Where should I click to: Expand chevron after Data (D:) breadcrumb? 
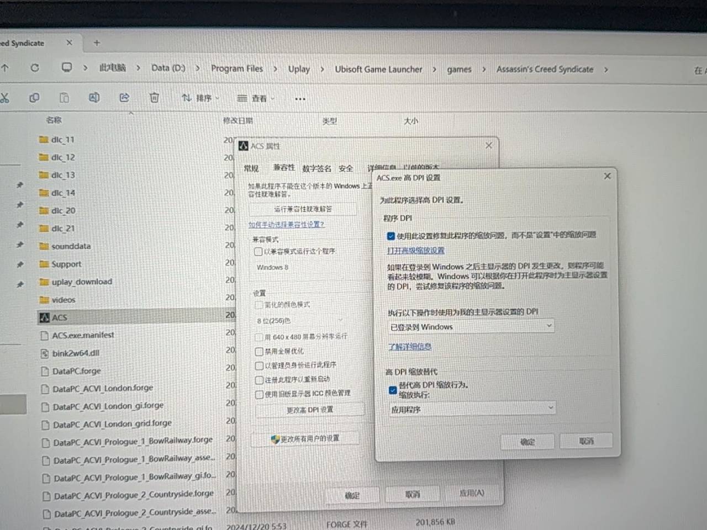[x=197, y=68]
